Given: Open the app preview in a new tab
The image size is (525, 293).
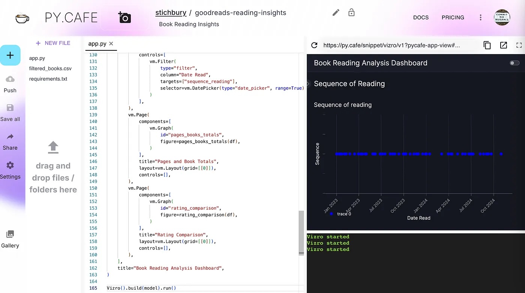Looking at the screenshot, I should tap(503, 45).
